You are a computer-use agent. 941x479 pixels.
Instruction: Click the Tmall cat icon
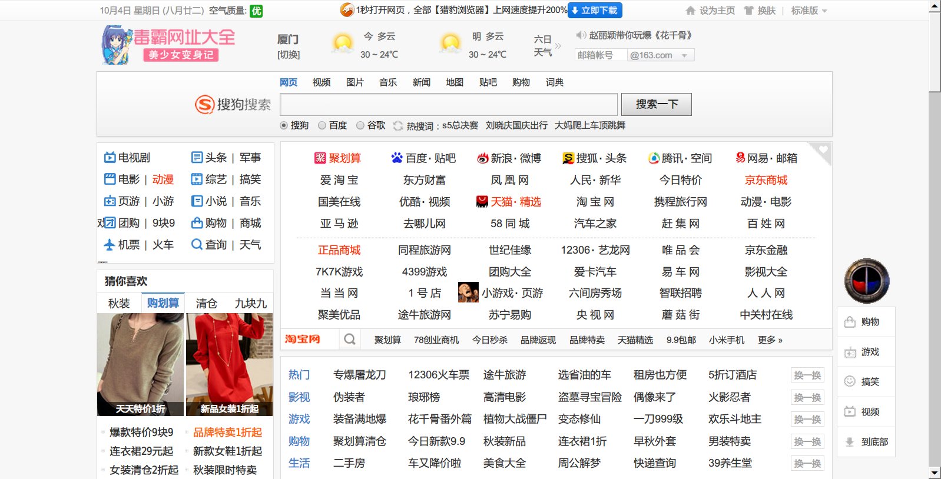pyautogui.click(x=482, y=201)
